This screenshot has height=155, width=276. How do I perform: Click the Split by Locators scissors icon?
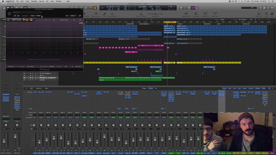point(96,14)
